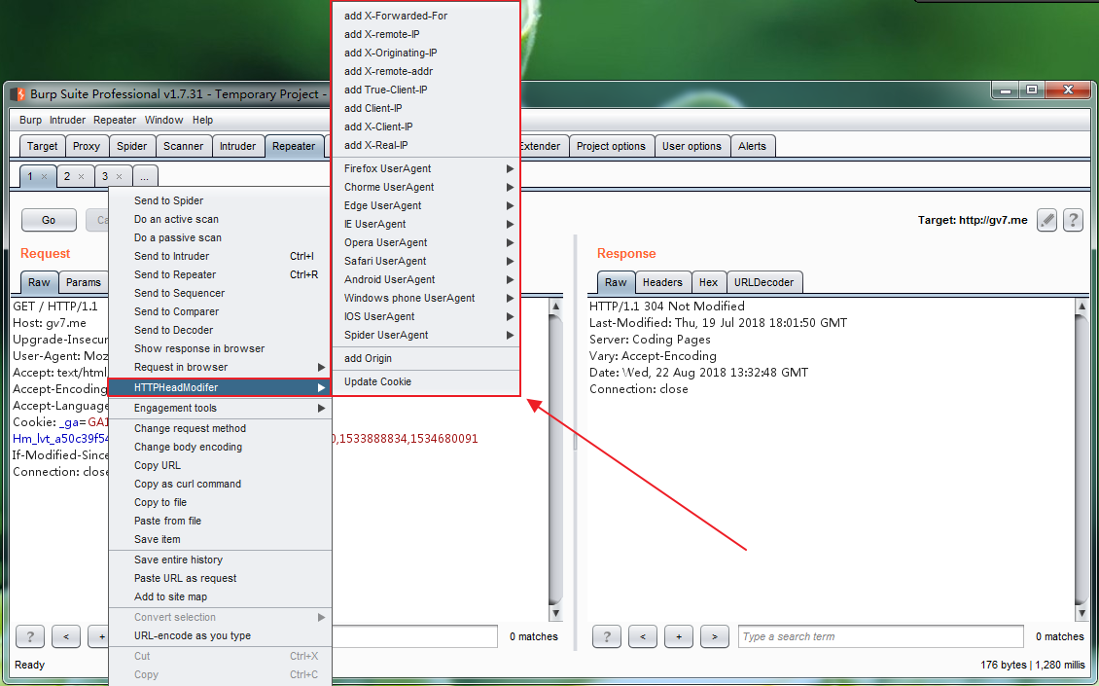Click the pencil edit target icon
The height and width of the screenshot is (686, 1099).
1046,220
